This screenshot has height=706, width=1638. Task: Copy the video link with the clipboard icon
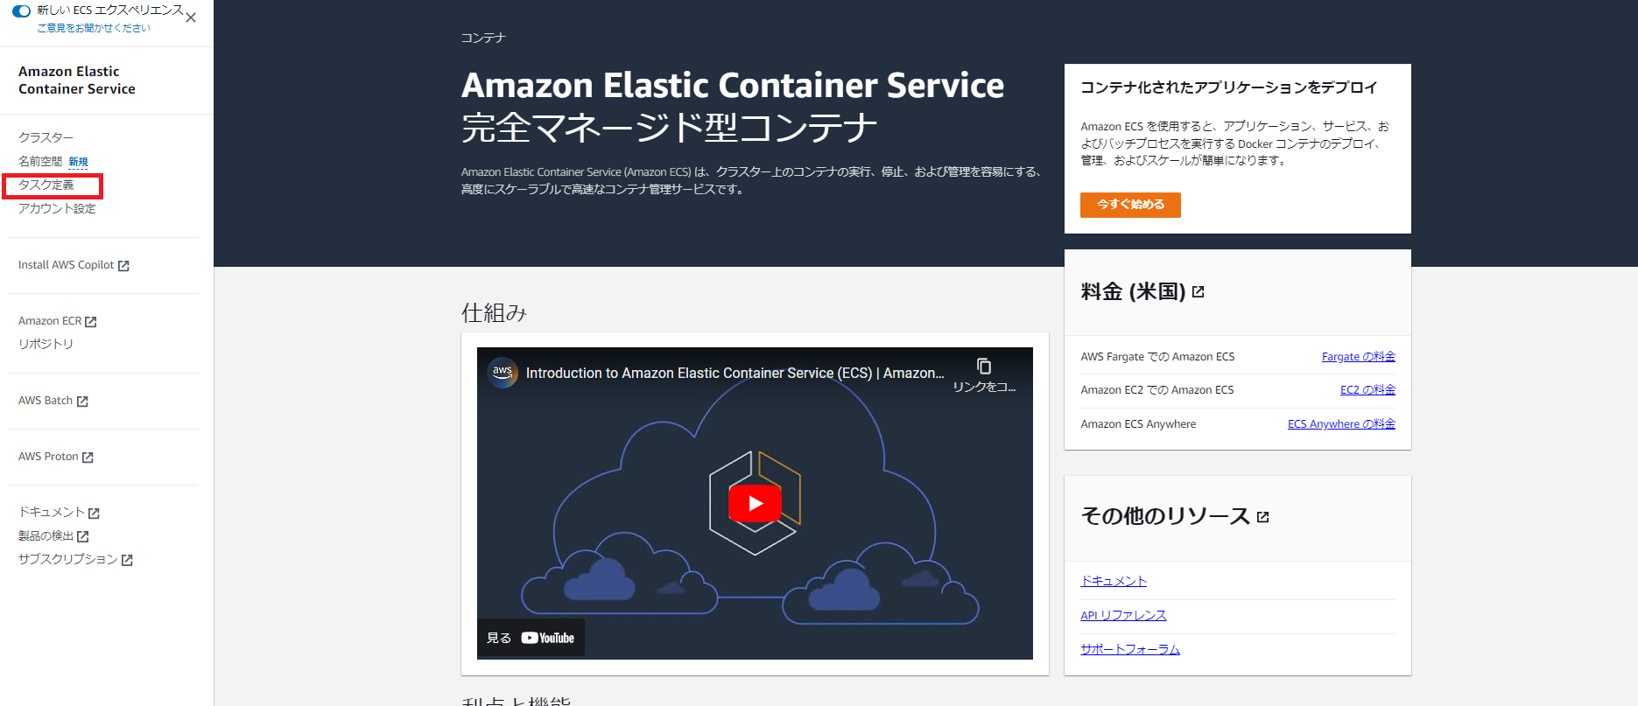(x=984, y=366)
